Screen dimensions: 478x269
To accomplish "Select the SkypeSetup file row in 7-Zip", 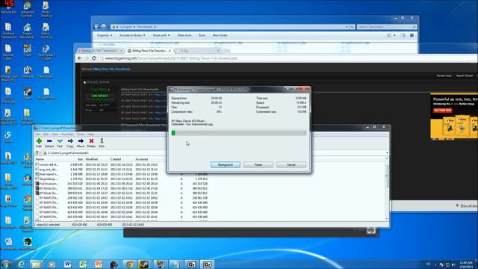I will [x=122, y=179].
